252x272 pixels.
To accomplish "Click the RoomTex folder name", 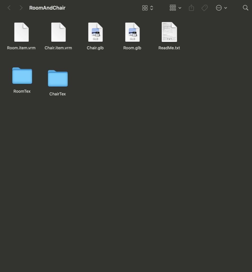I will point(22,91).
